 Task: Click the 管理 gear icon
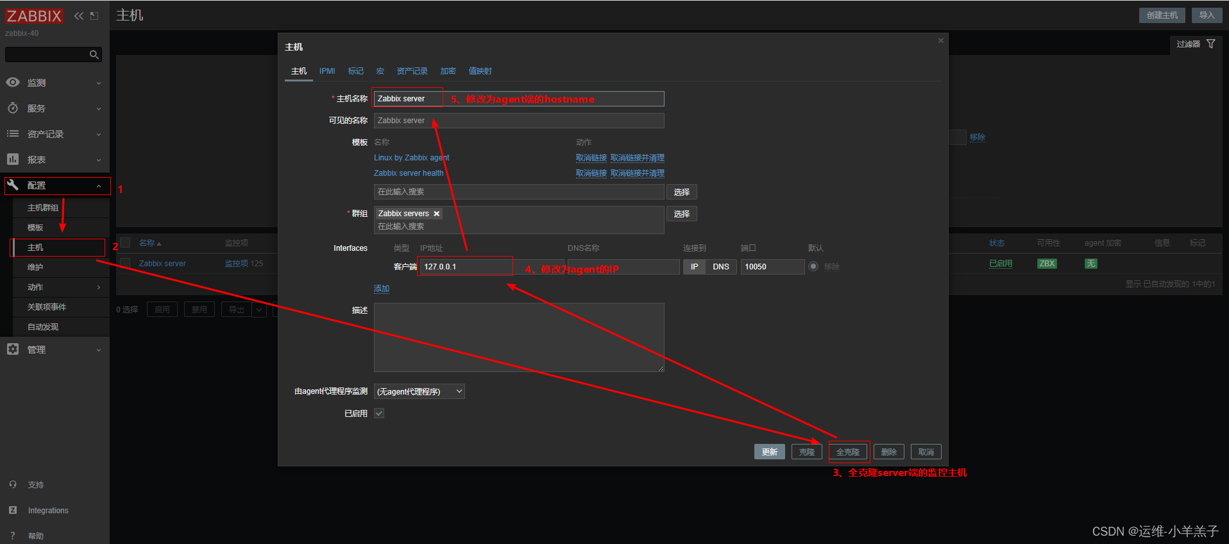pos(13,349)
